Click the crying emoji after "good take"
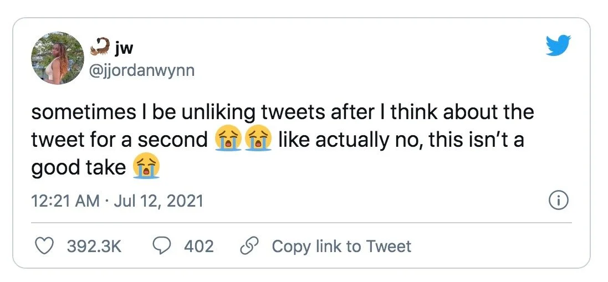Screen dimensions: 608x282 146,167
